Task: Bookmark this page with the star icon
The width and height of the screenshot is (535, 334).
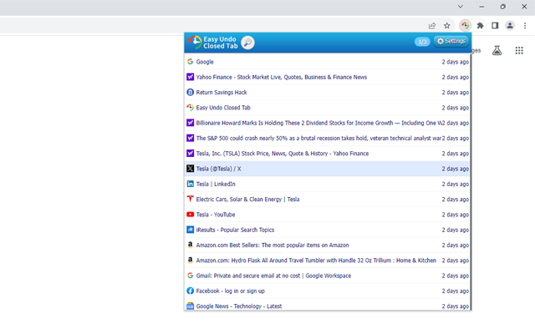Action: tap(446, 25)
